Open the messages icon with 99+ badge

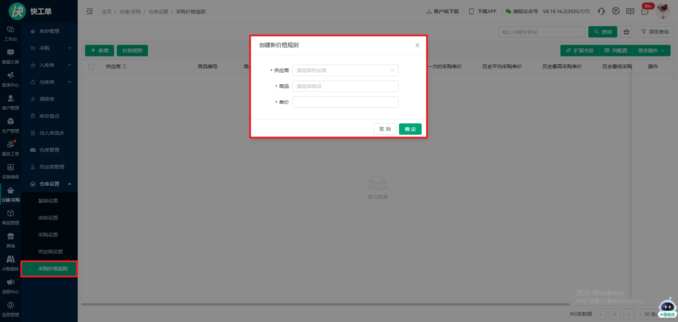click(x=645, y=11)
